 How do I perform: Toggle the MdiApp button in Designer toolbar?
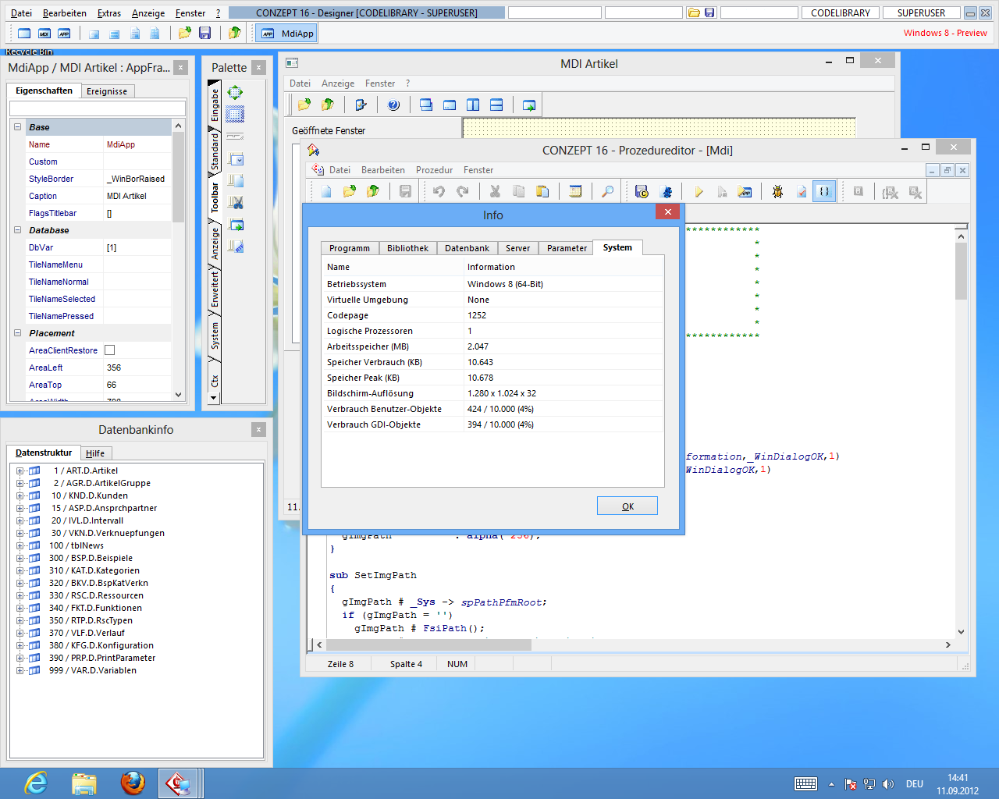click(287, 34)
